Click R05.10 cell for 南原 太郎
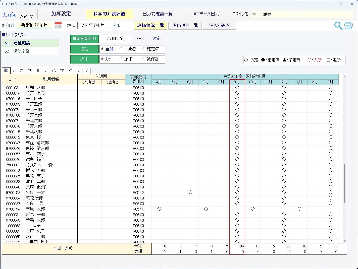 click(x=138, y=209)
